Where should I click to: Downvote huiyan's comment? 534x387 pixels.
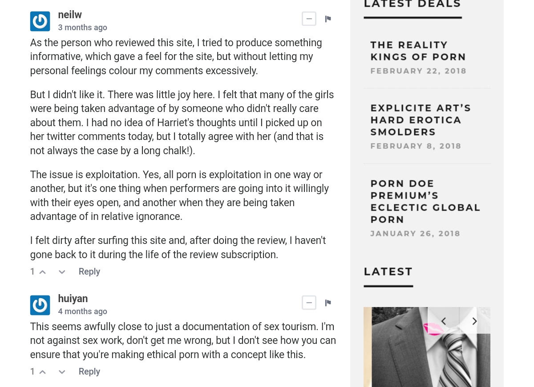coord(62,372)
